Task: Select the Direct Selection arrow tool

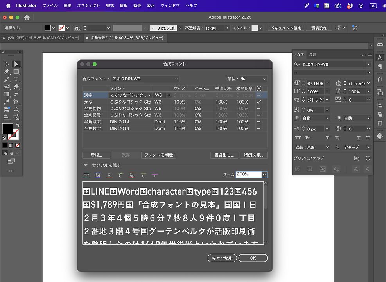Action: (16, 64)
